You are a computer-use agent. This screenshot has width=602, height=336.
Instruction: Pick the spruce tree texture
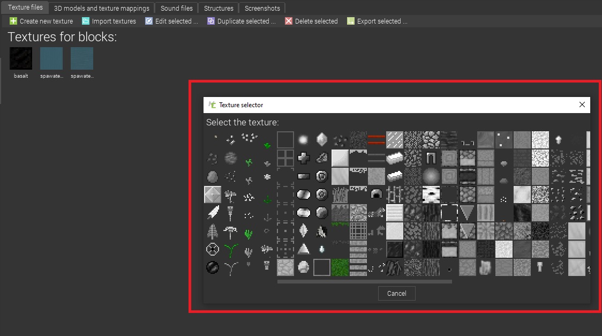212,232
